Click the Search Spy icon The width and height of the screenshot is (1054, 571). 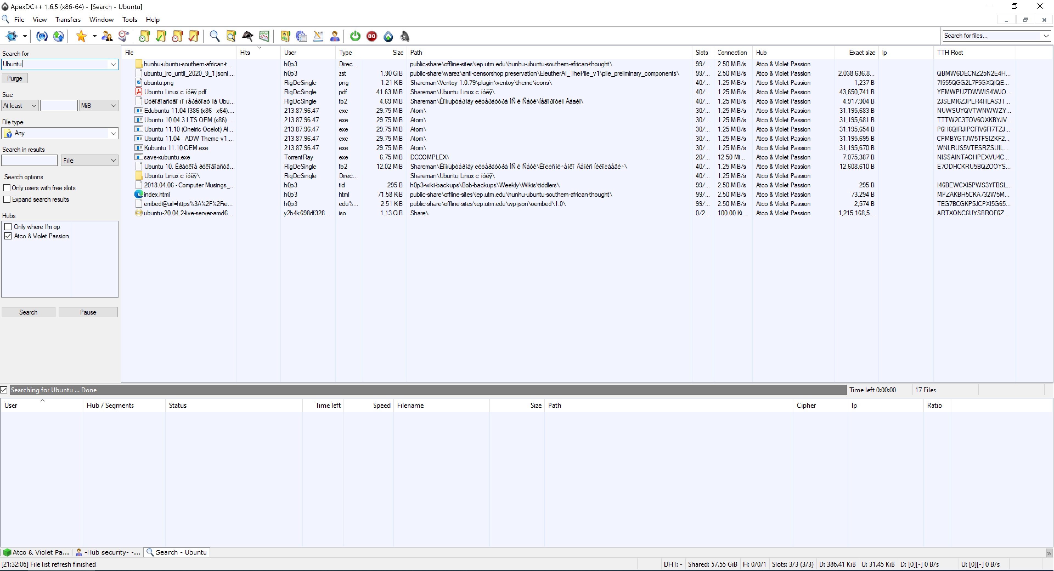247,36
